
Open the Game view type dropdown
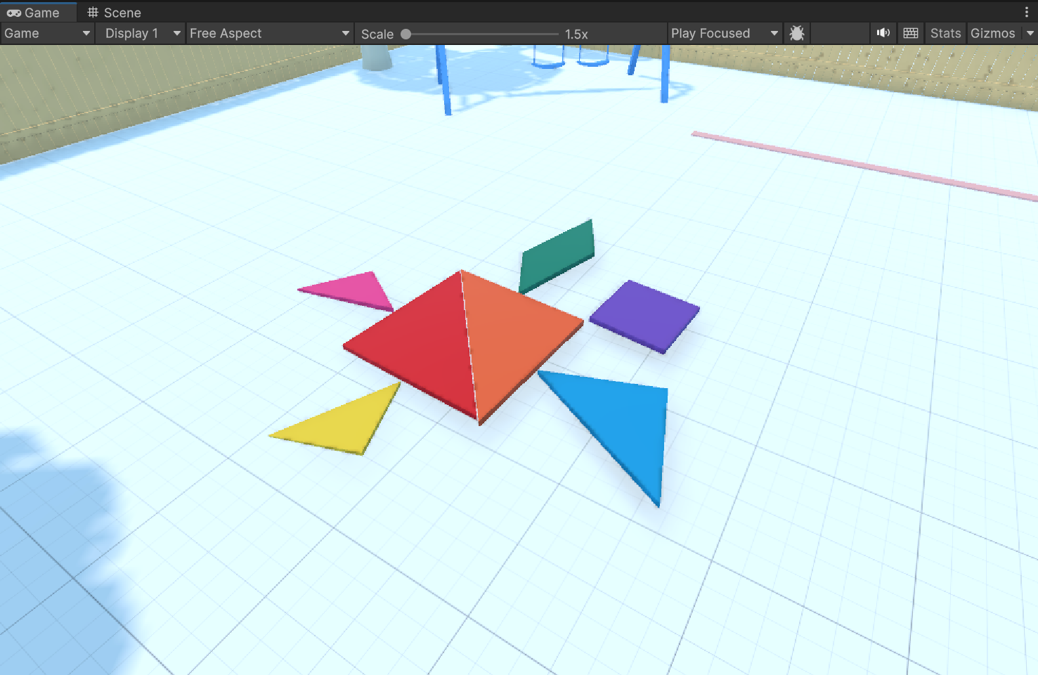(x=47, y=34)
